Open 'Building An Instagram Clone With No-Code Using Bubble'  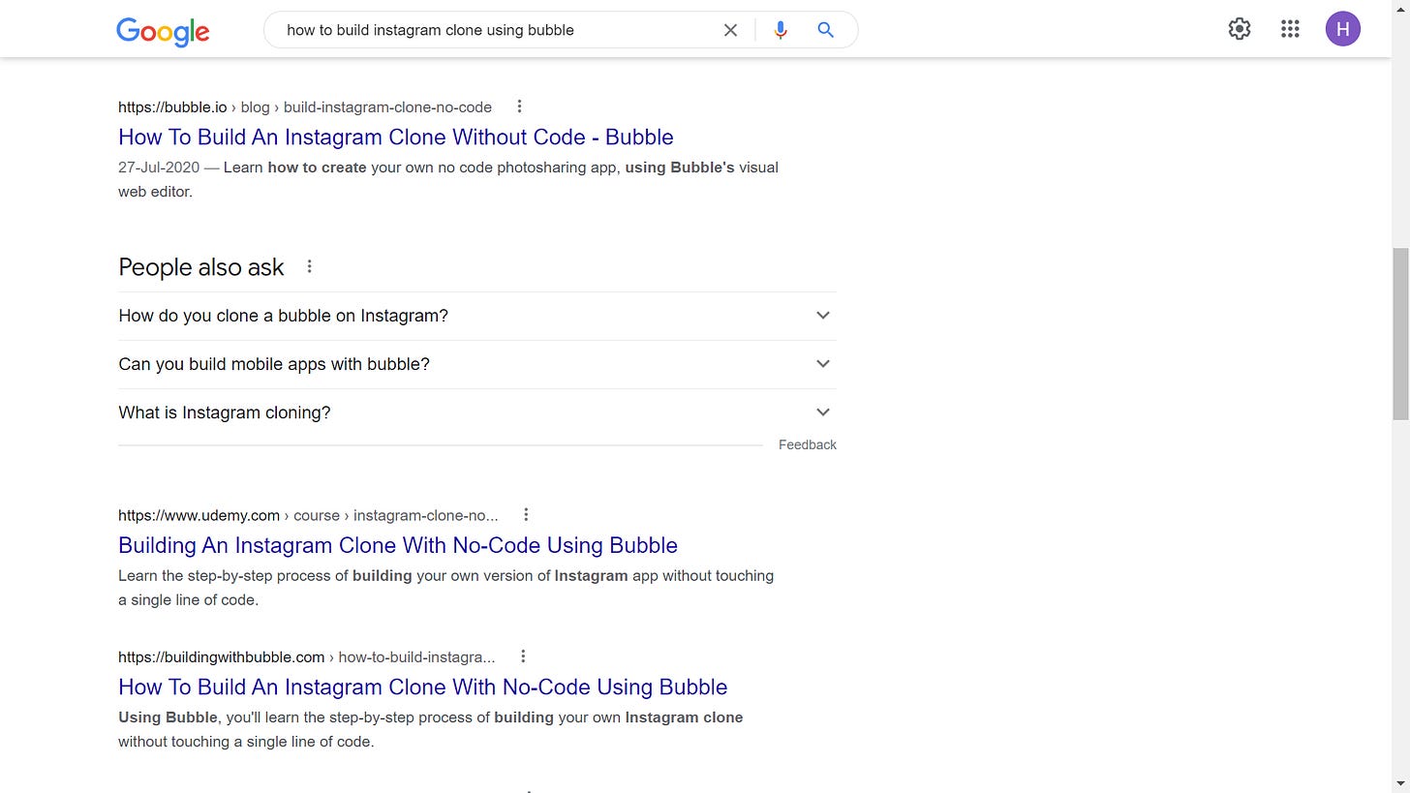click(398, 545)
